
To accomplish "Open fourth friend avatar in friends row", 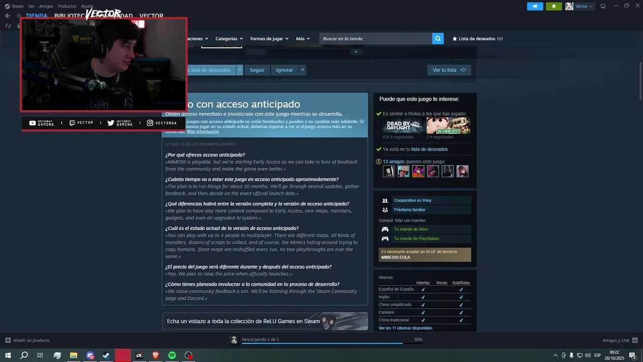I will click(433, 171).
